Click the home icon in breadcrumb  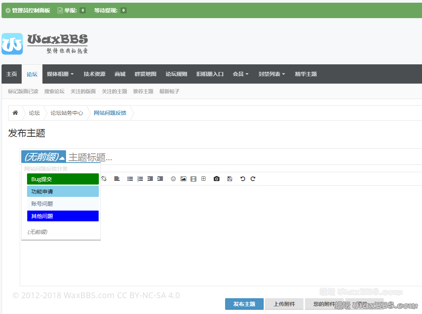pyautogui.click(x=15, y=113)
